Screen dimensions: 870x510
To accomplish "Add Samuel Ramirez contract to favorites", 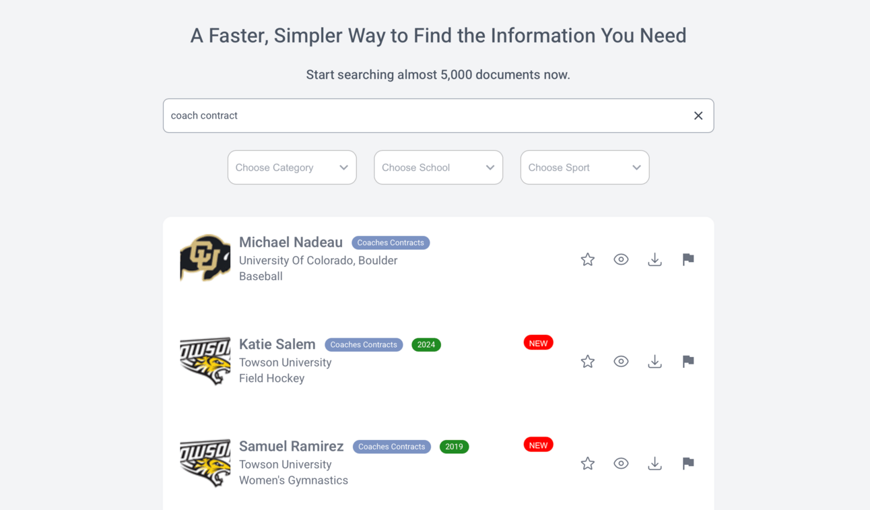I will click(588, 464).
